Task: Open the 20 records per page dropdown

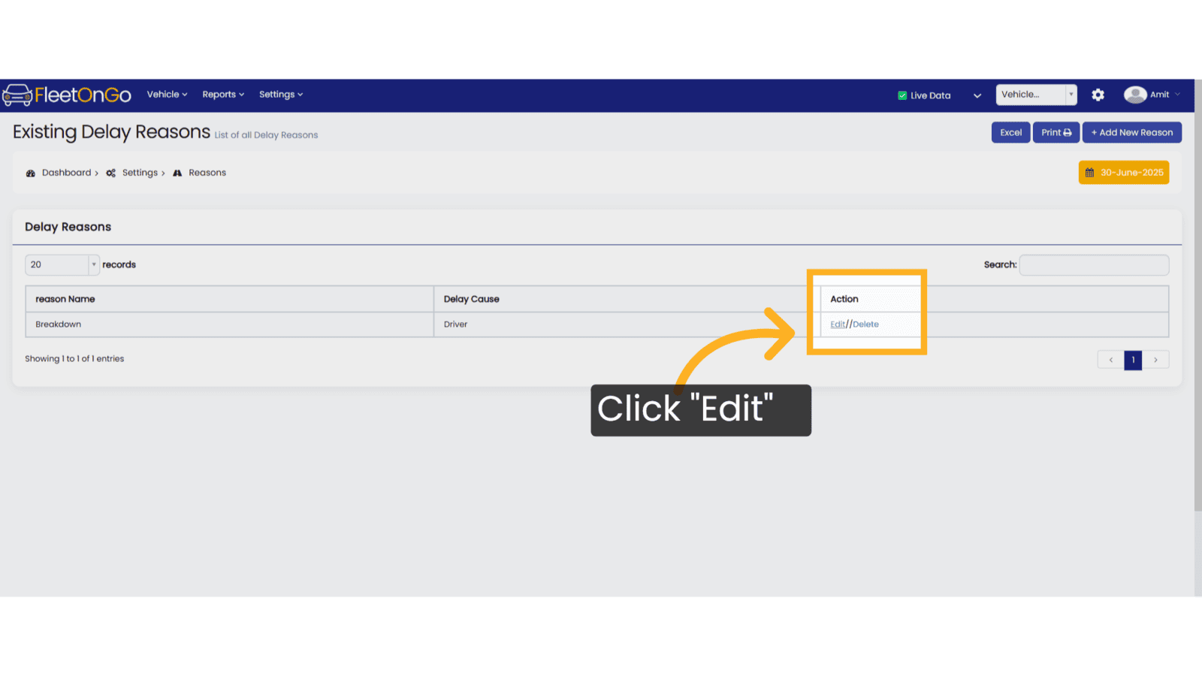Action: [x=62, y=265]
